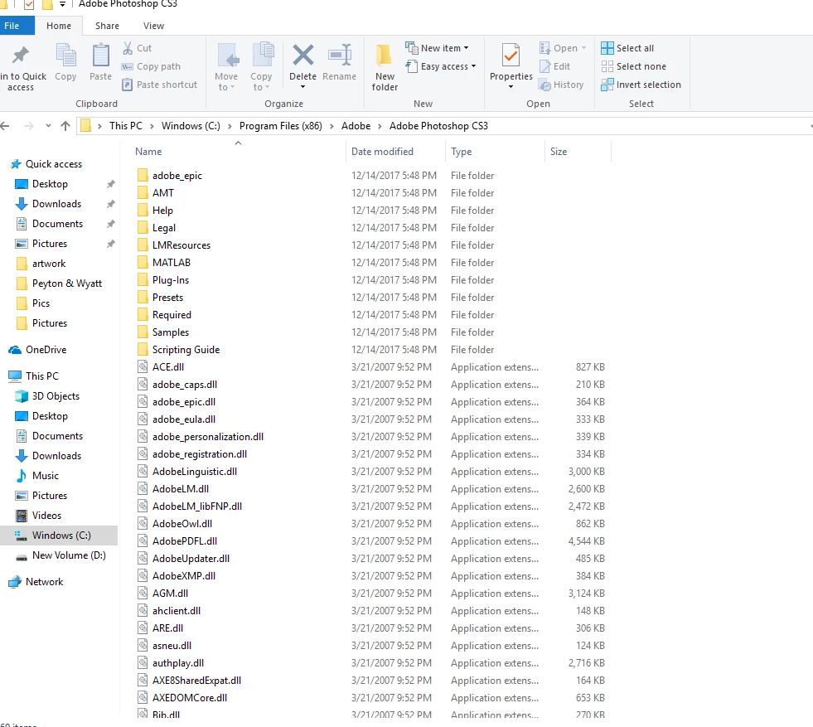Screen dimensions: 813x727
Task: Expand chevron after Adobe in address bar
Action: pyautogui.click(x=380, y=126)
